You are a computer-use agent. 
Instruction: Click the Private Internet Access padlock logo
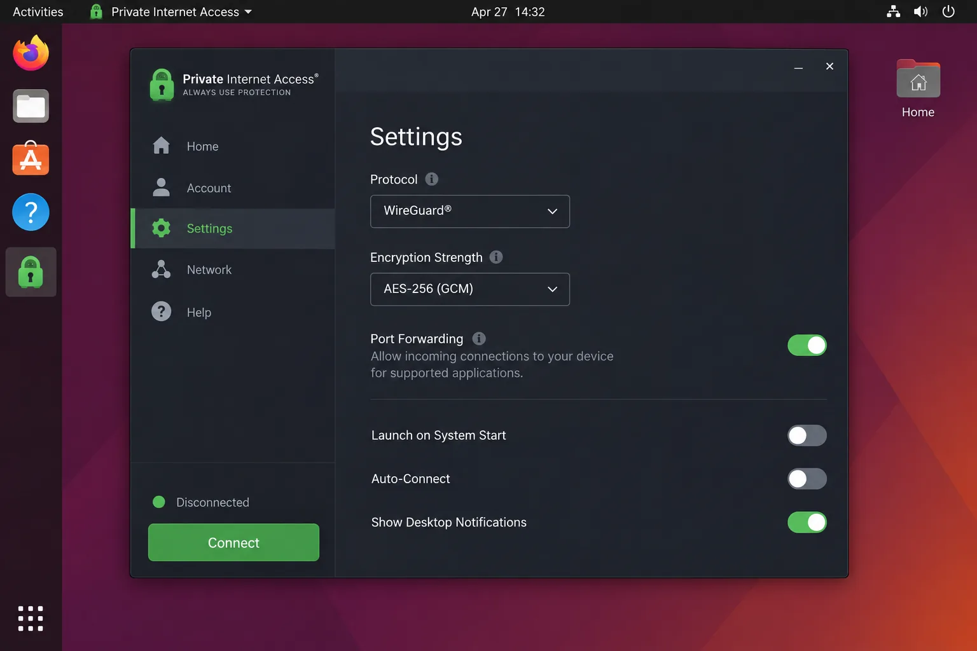(162, 85)
